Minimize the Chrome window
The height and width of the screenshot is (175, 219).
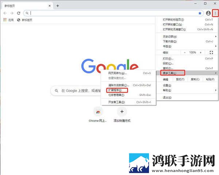[x=196, y=4]
